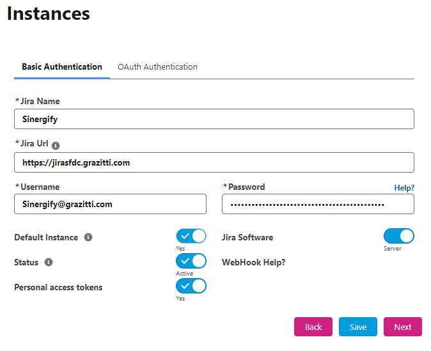The width and height of the screenshot is (431, 351).
Task: Open the WebHook Help? link
Action: click(x=253, y=262)
